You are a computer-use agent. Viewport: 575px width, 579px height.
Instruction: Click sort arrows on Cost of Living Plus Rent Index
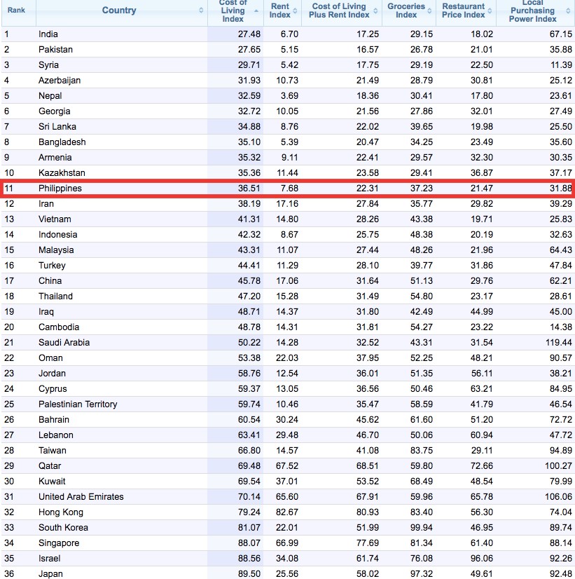[x=375, y=11]
